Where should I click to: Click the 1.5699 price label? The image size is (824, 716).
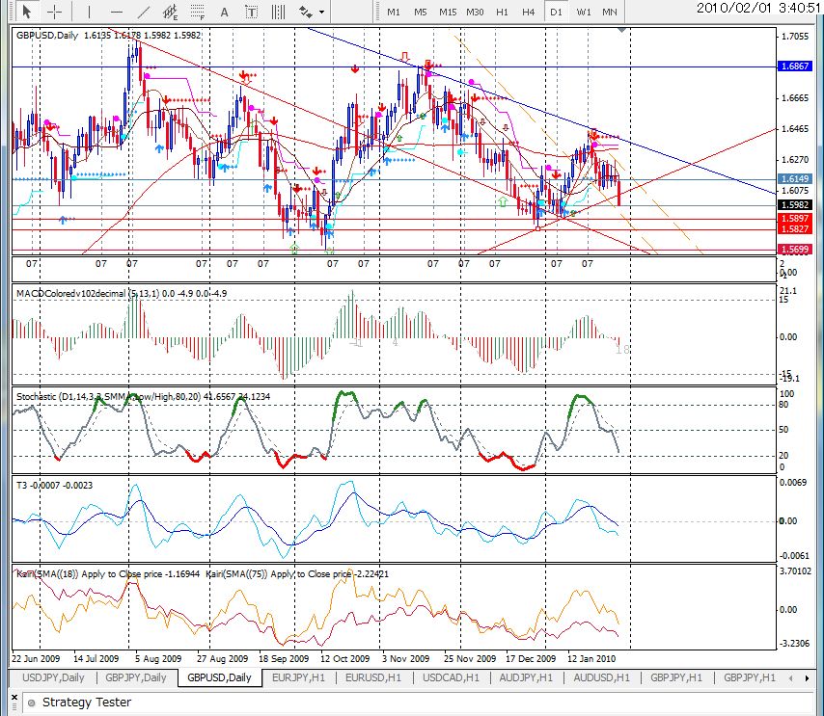tap(795, 249)
